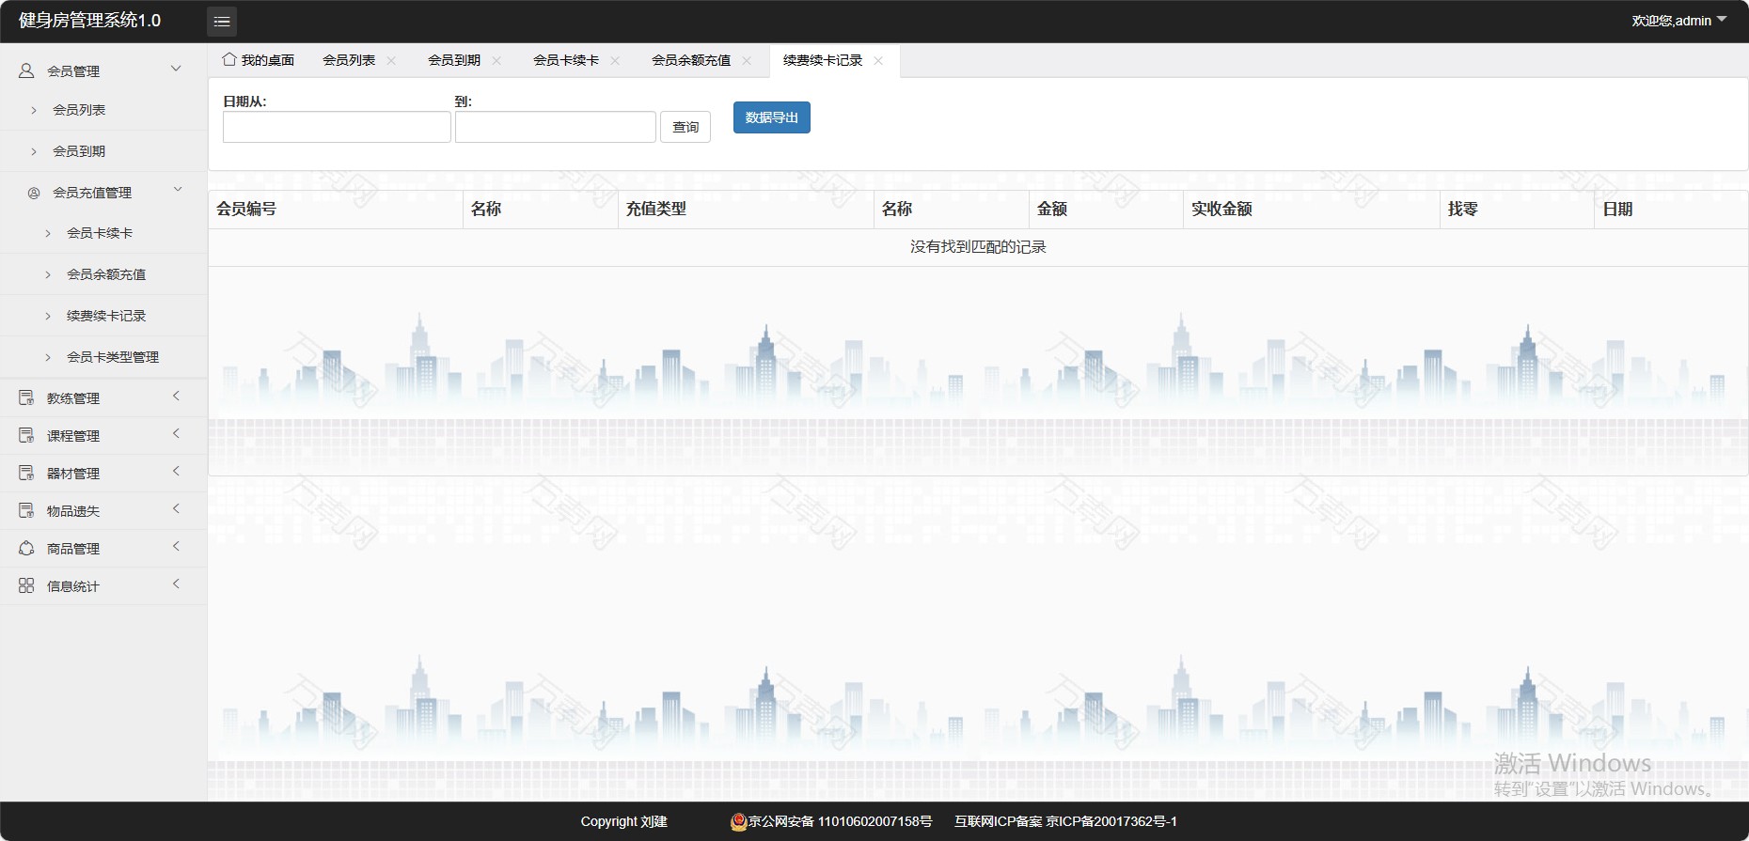
Task: Toggle the sidebar hamburger menu icon
Action: tap(222, 21)
